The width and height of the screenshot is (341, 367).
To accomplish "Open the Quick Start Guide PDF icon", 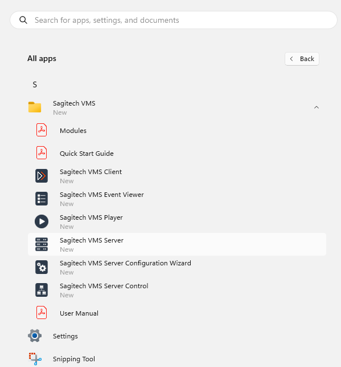I will point(42,153).
